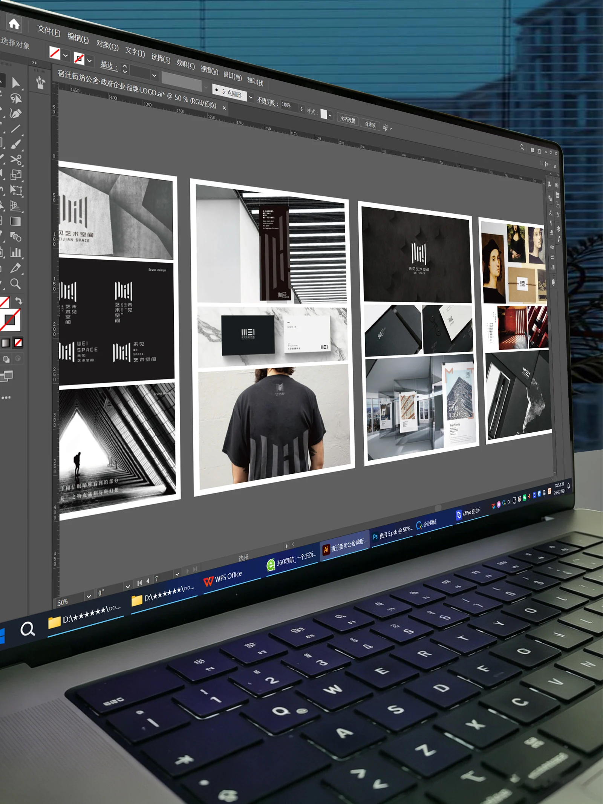This screenshot has width=603, height=804.
Task: Open the 对象(O) menu
Action: point(107,45)
